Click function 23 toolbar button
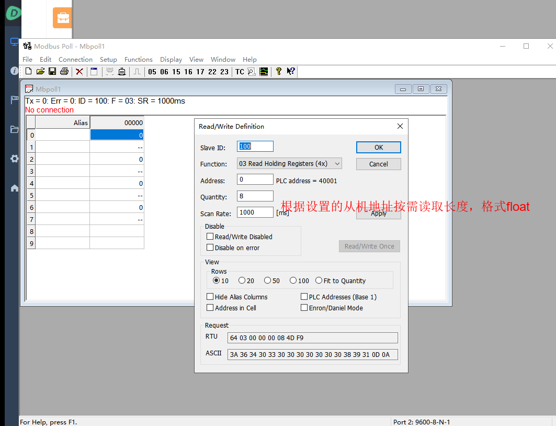Image resolution: width=556 pixels, height=426 pixels. click(x=224, y=72)
